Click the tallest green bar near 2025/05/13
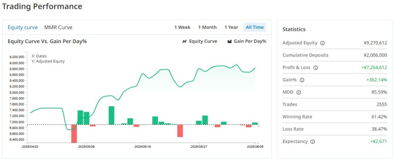 [111, 115]
